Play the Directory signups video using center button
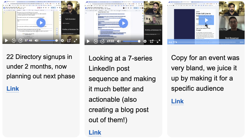This screenshot has height=140, width=246. click(41, 23)
